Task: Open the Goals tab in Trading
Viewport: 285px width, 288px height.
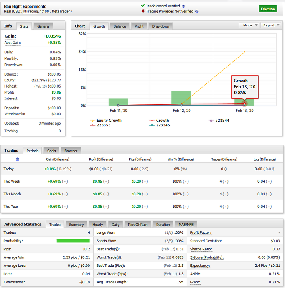Action: pyautogui.click(x=51, y=151)
